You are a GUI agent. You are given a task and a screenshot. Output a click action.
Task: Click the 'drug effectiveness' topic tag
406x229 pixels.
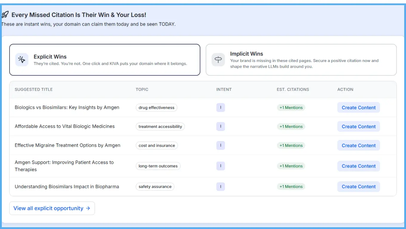tap(156, 107)
